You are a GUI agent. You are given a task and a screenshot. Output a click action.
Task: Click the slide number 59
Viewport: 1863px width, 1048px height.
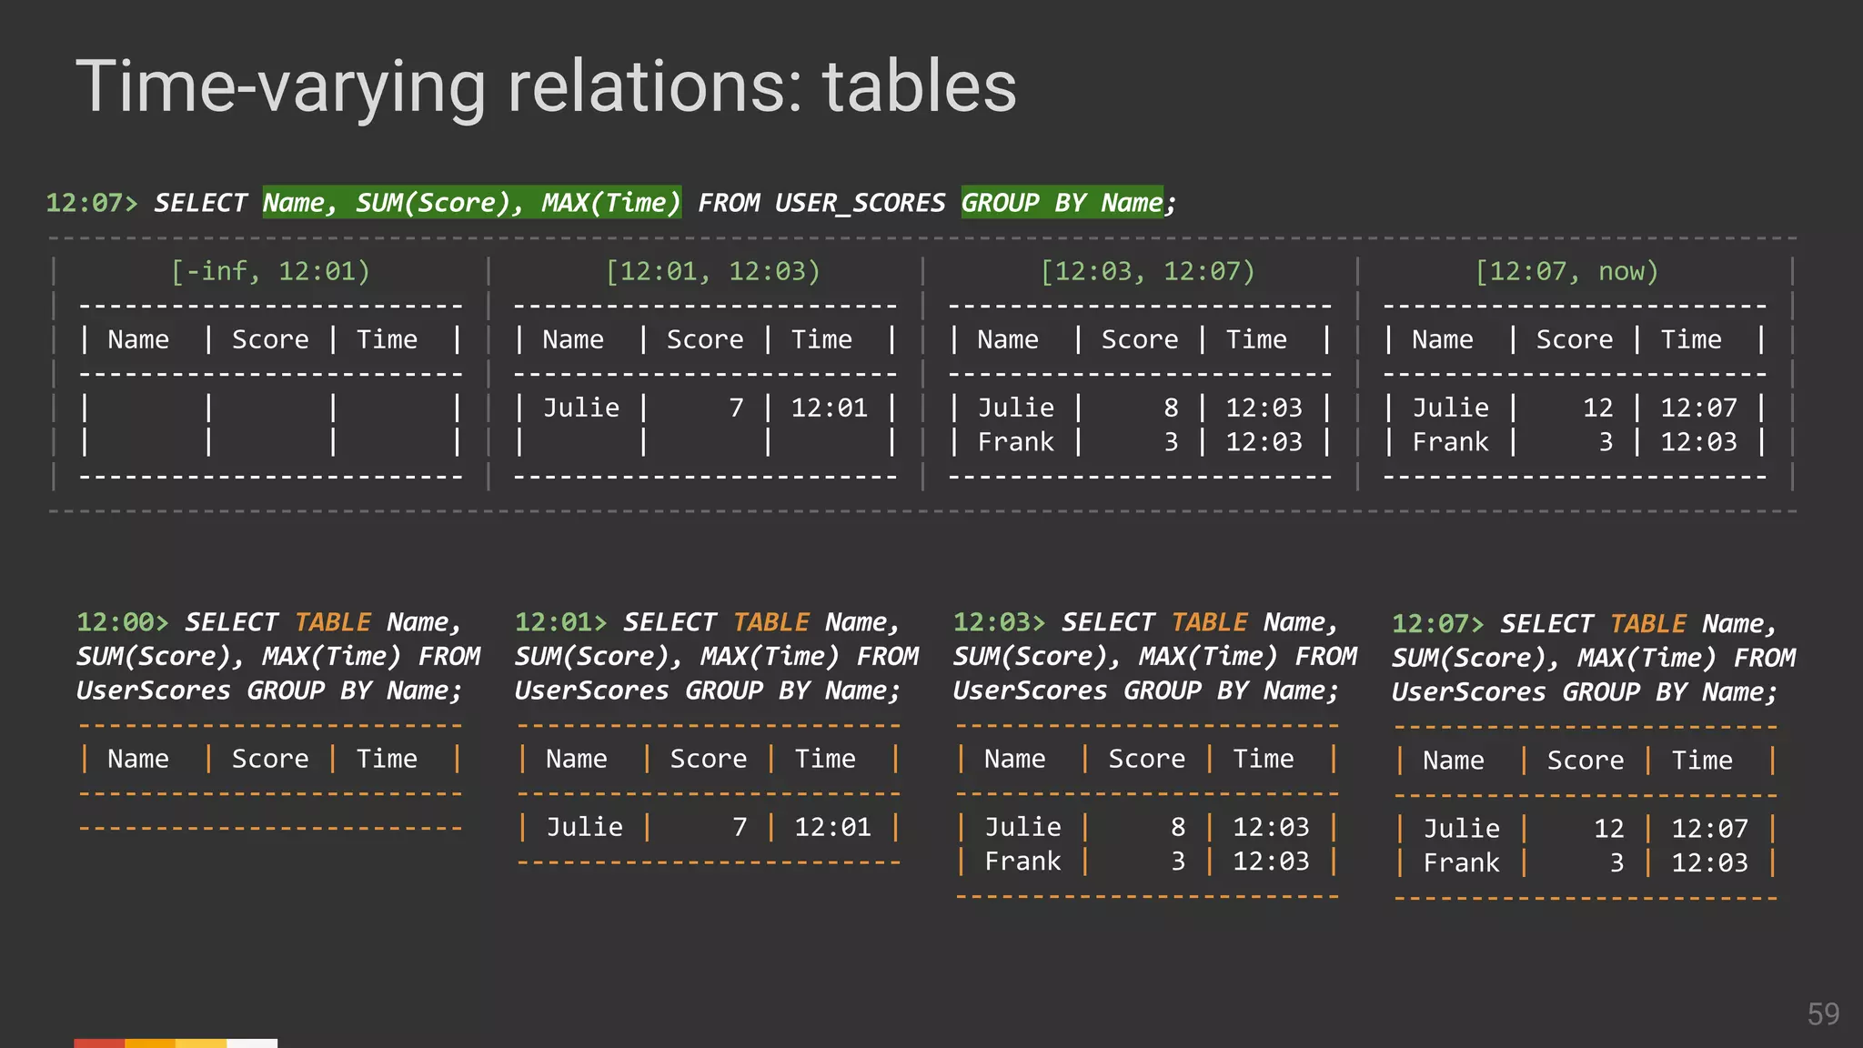pyautogui.click(x=1822, y=1013)
